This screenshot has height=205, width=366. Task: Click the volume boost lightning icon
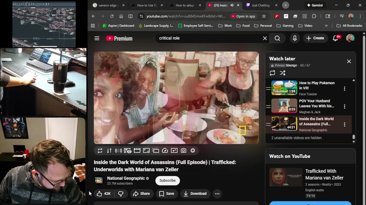pos(118,151)
